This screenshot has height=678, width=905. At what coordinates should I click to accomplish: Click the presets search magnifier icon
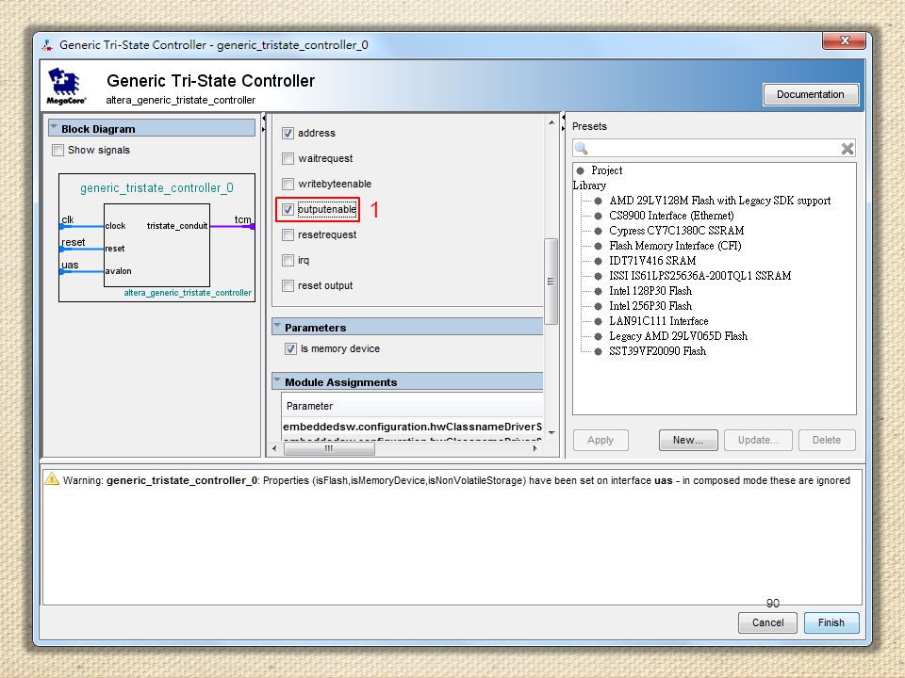[582, 148]
